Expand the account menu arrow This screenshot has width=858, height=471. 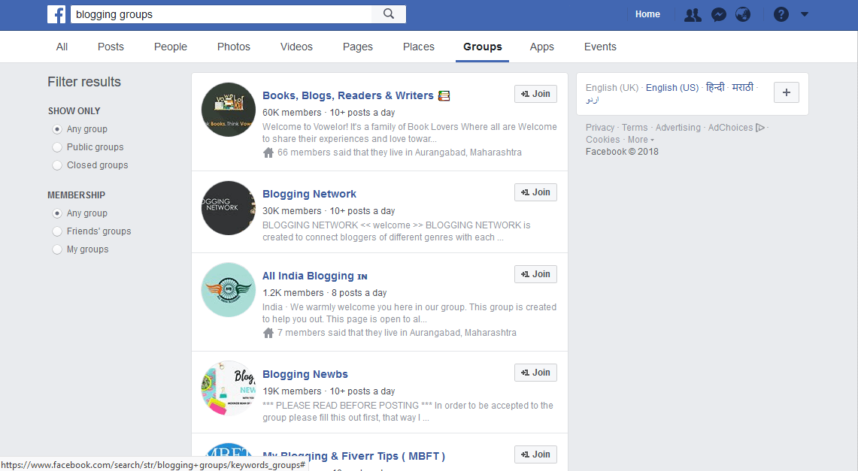click(805, 15)
